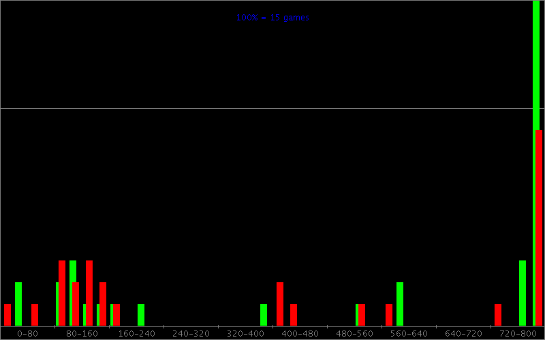Select the taller red bar in 400-480 range

(280, 304)
